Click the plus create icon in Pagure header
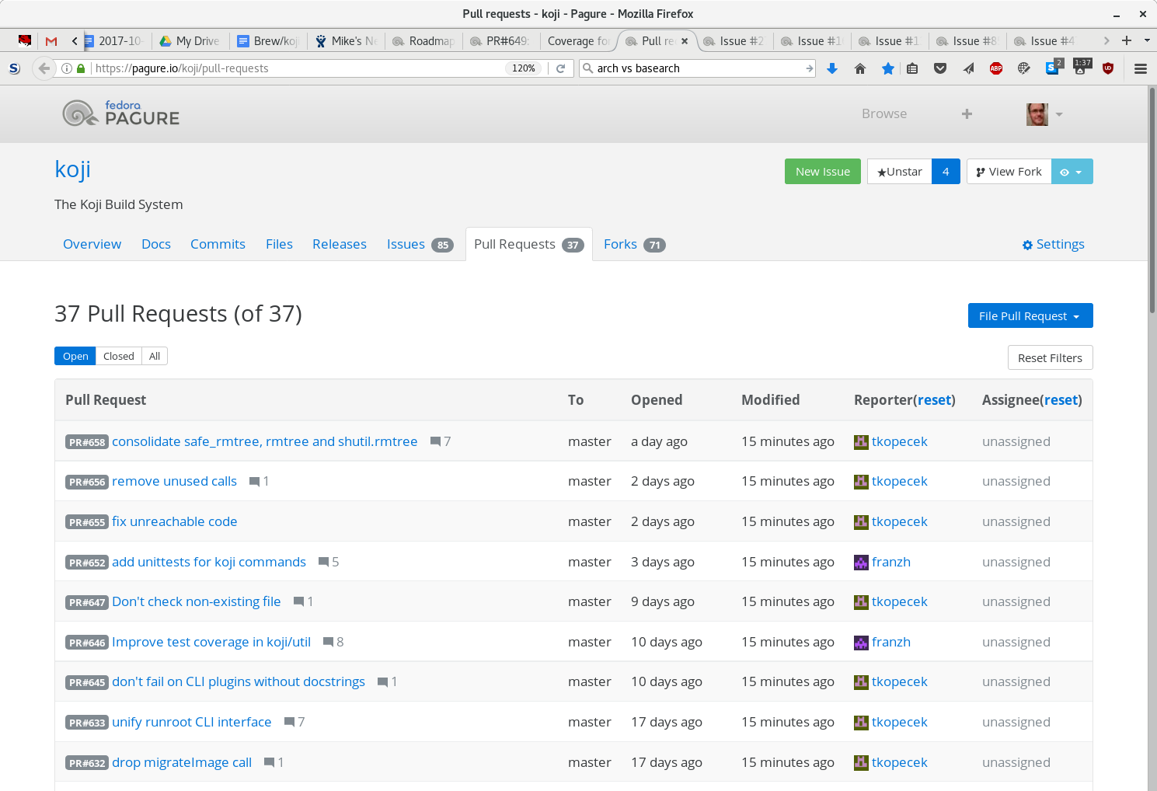Viewport: 1157px width, 791px height. pos(967,113)
